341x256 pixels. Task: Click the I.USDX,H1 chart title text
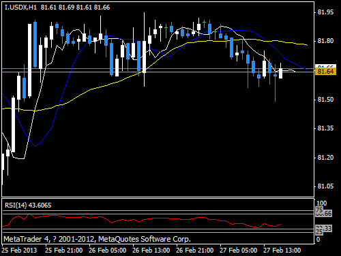(x=57, y=8)
